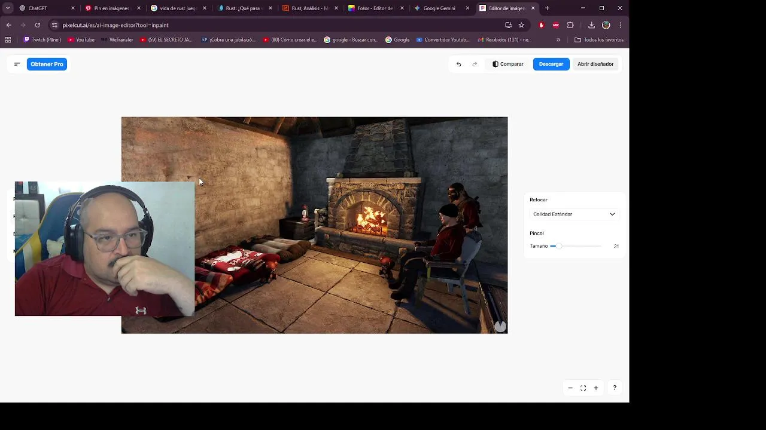The height and width of the screenshot is (430, 766).
Task: Open the help question mark button
Action: (615, 388)
